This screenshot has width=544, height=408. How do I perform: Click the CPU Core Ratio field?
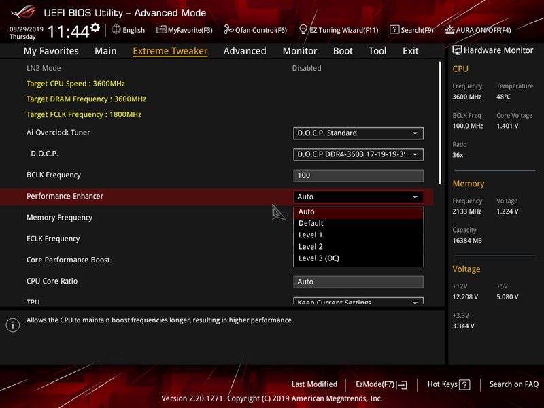tap(358, 282)
